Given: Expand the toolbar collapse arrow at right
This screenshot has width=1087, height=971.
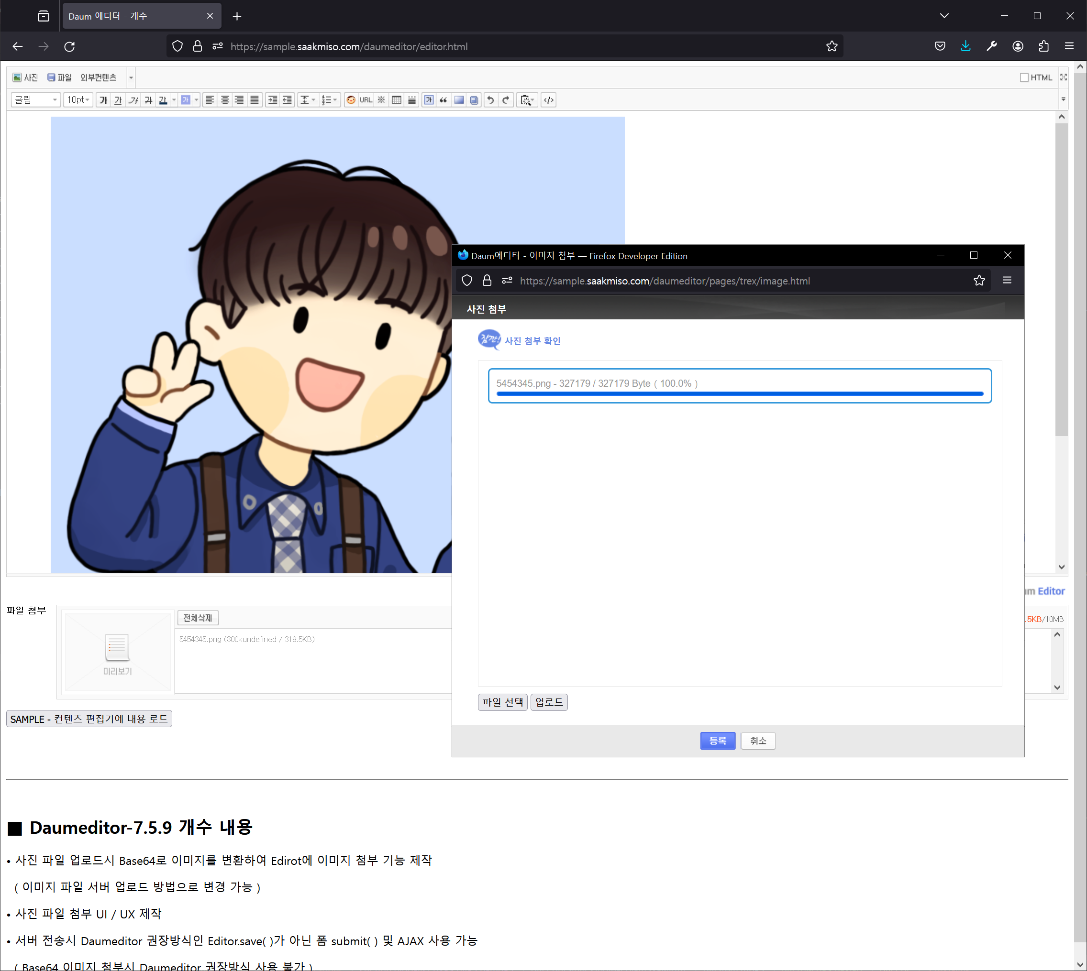Looking at the screenshot, I should coord(1064,99).
